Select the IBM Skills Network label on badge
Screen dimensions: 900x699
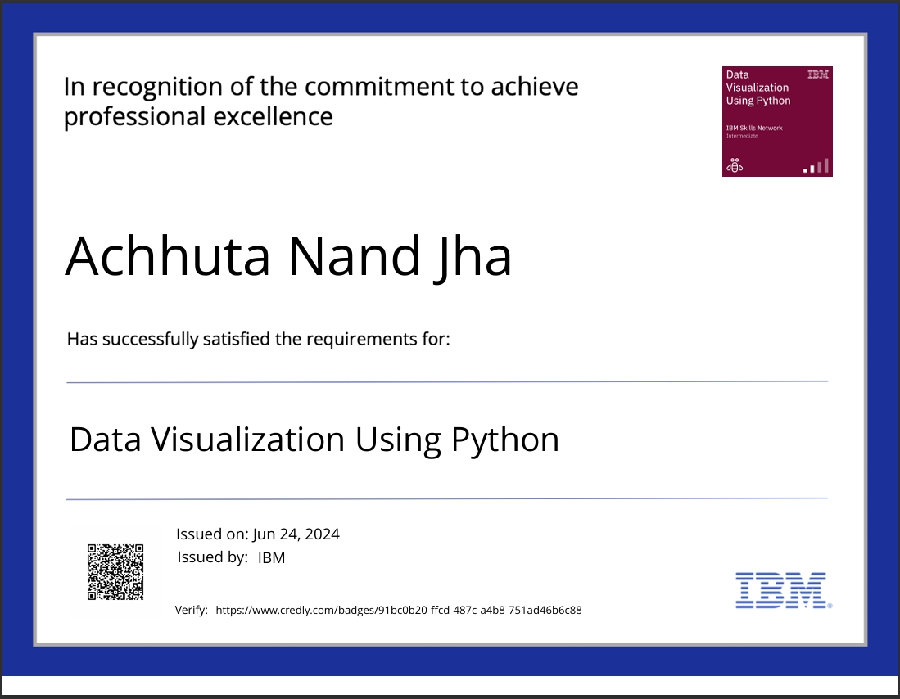[753, 128]
